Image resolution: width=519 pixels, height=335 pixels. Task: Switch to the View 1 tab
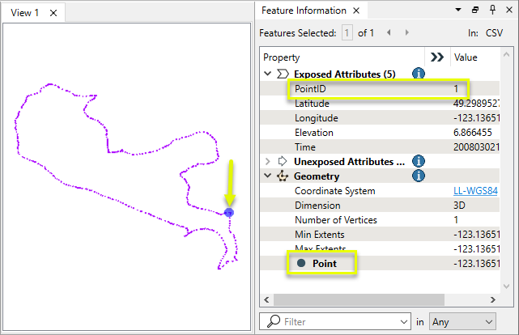click(x=26, y=12)
